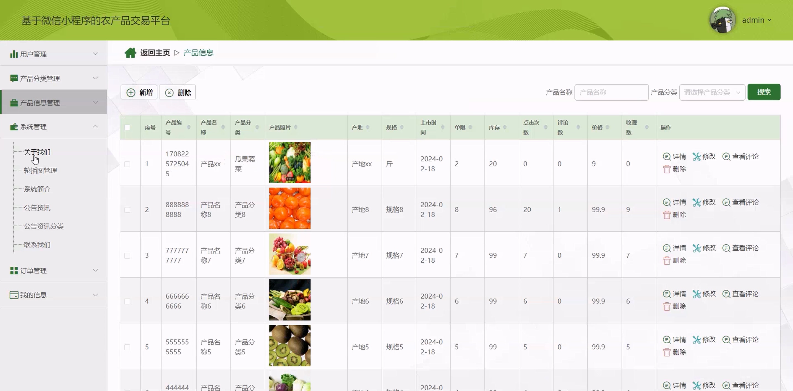Check the box for row 3 产品名称7

[127, 255]
